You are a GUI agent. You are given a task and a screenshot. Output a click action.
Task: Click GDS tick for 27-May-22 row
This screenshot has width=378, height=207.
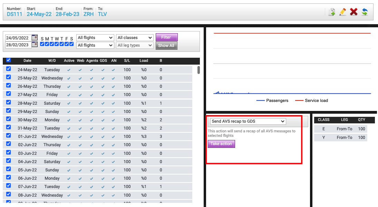coord(103,95)
